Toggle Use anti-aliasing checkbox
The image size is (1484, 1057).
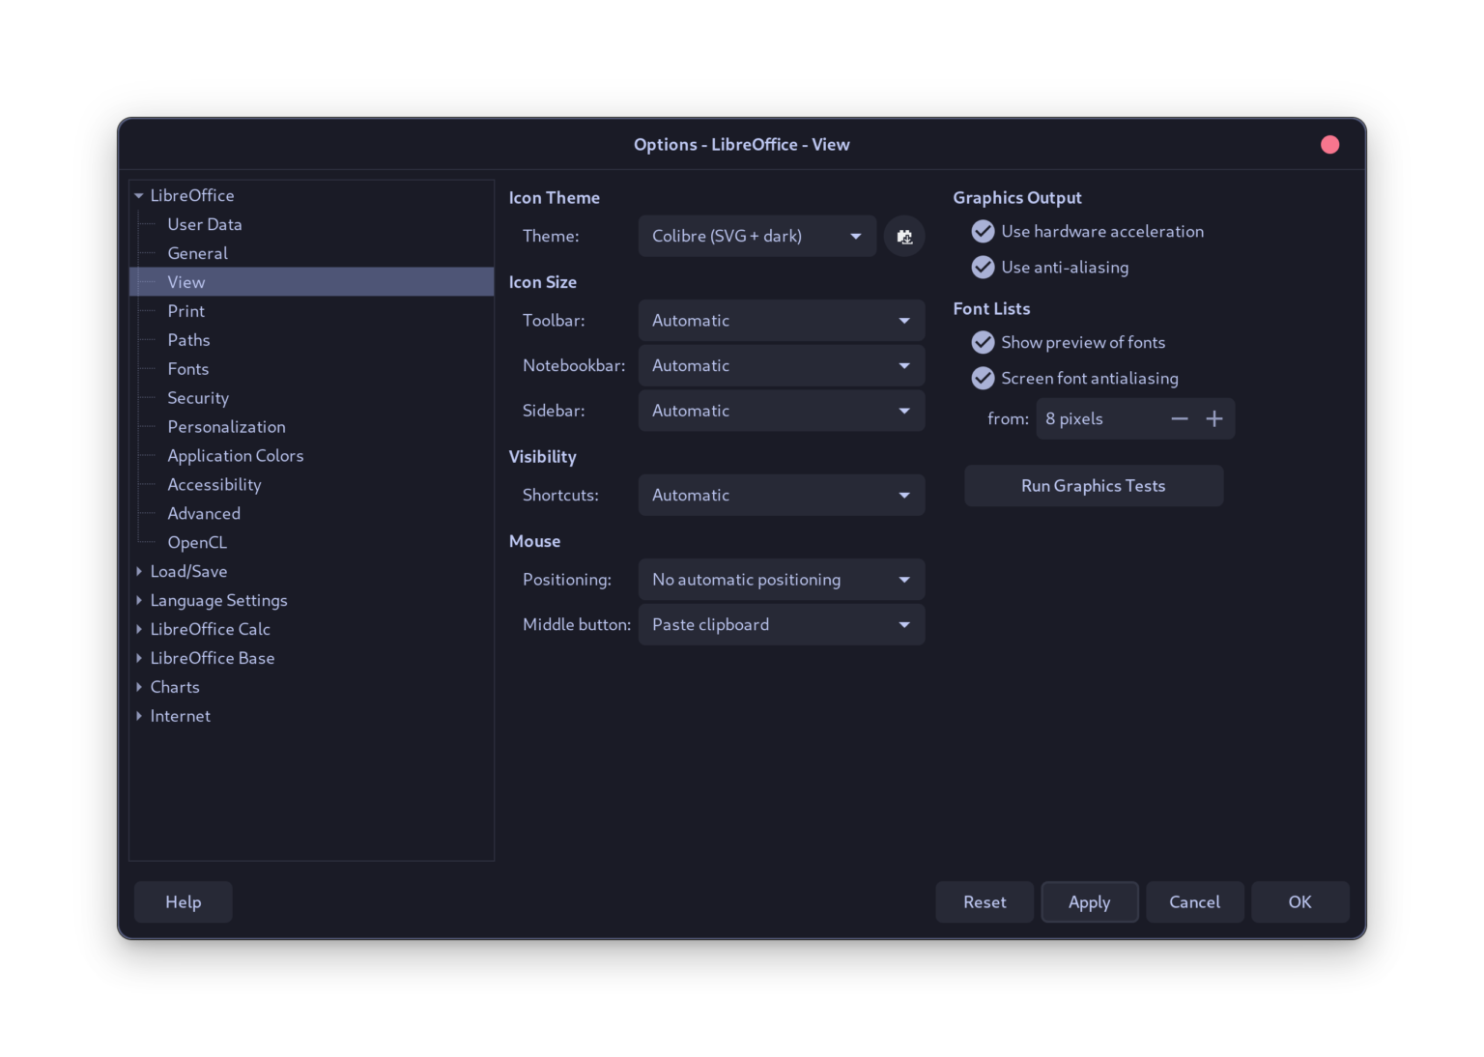click(x=983, y=268)
